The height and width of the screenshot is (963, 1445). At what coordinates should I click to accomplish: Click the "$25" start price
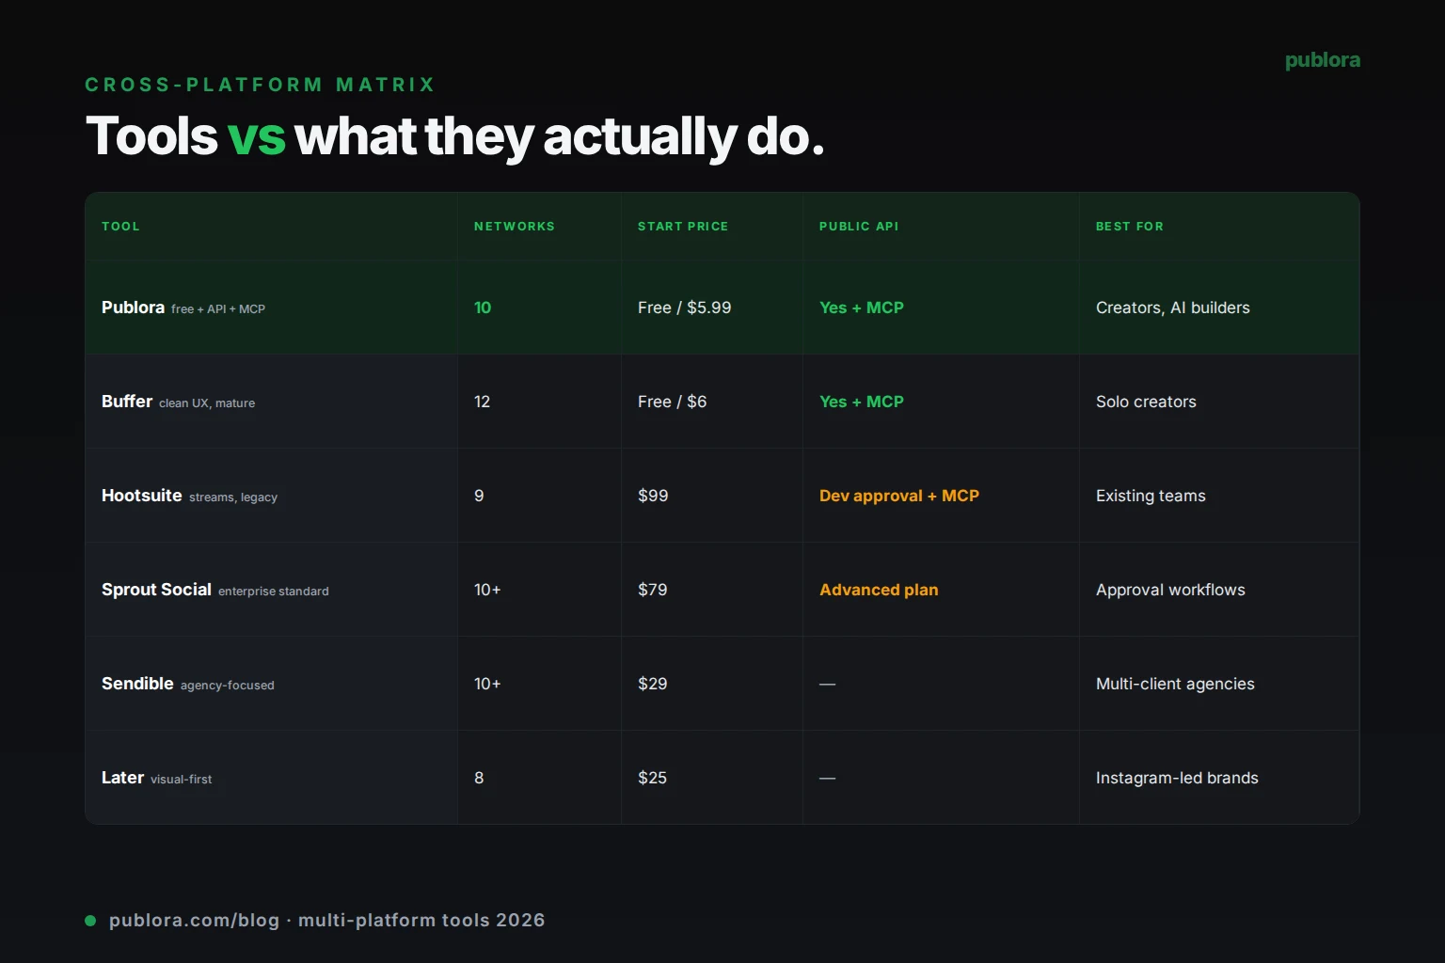click(653, 778)
